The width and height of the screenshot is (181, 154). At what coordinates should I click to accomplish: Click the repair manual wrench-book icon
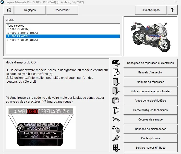pyautogui.click(x=116, y=82)
